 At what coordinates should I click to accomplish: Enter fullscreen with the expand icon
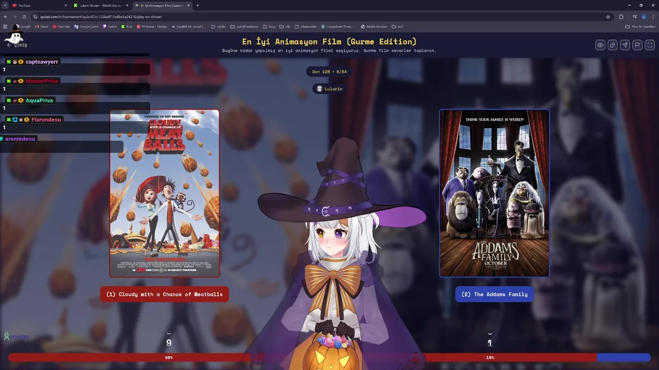(x=650, y=45)
